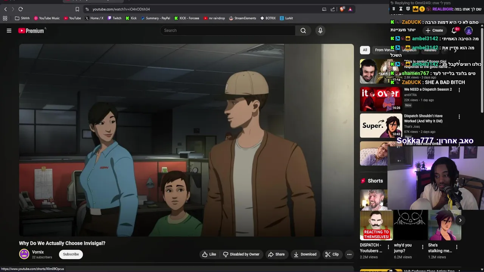Click the 'Disabled by Owner' dislike button
Image resolution: width=484 pixels, height=272 pixels.
pos(241,254)
